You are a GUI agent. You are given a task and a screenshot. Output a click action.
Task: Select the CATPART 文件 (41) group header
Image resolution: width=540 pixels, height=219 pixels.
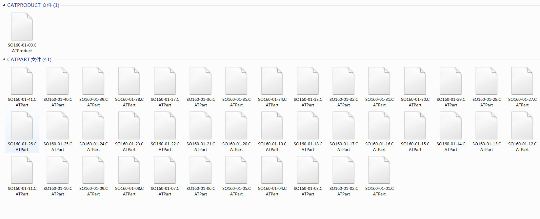(29, 60)
